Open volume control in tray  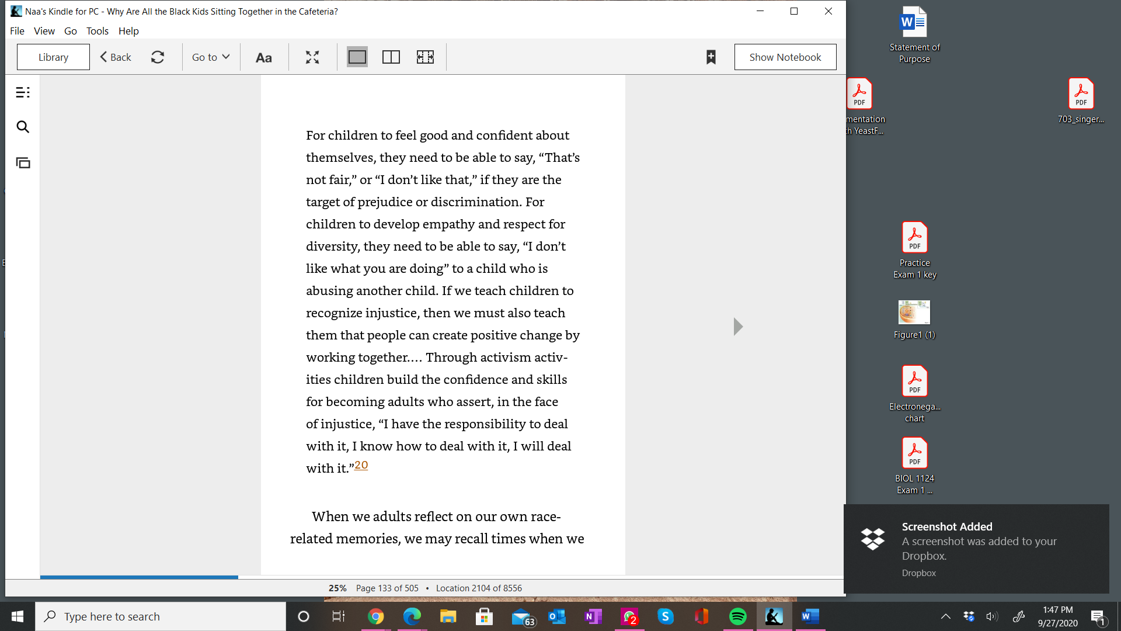click(992, 616)
